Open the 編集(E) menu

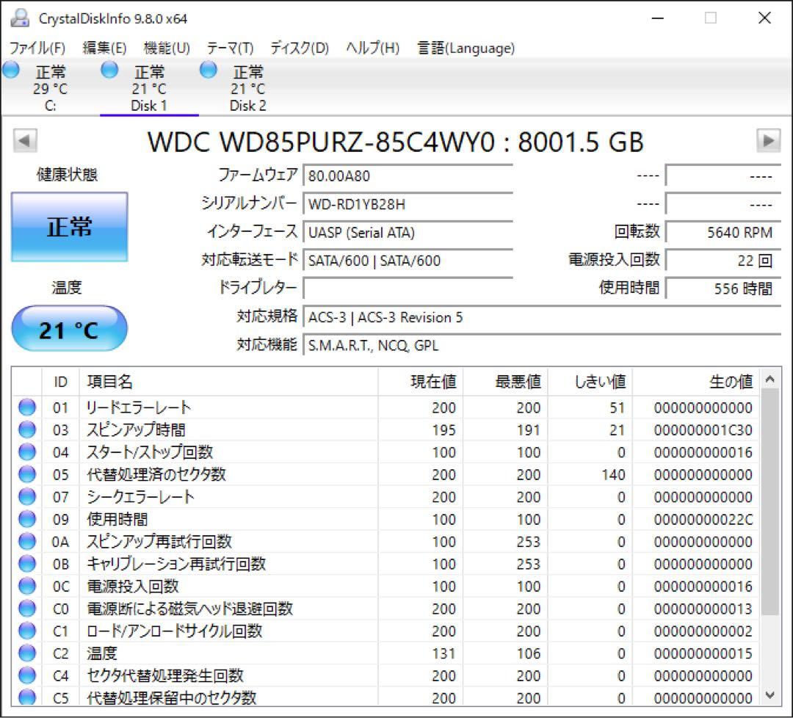[x=104, y=48]
